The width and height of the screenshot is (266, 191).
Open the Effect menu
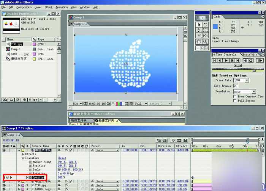[x=48, y=7]
